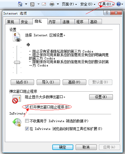Click the Print icon

click(x=52, y=4)
